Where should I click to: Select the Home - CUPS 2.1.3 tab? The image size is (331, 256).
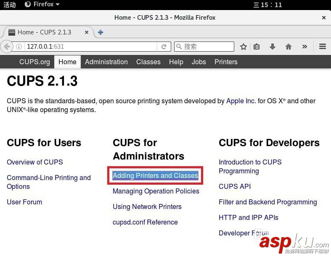48,32
